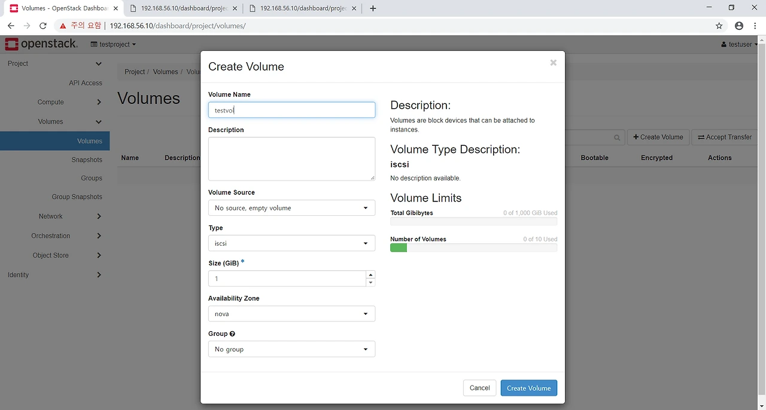Image resolution: width=766 pixels, height=410 pixels.
Task: Bookmark this page with the star icon
Action: tap(719, 26)
